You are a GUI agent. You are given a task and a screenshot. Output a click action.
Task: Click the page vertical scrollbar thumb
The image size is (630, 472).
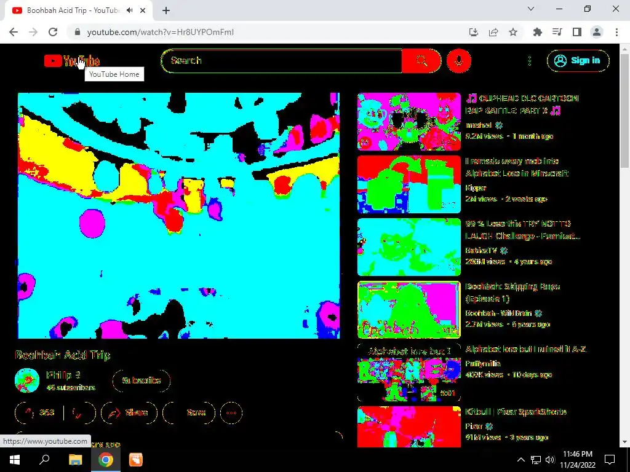[625, 111]
